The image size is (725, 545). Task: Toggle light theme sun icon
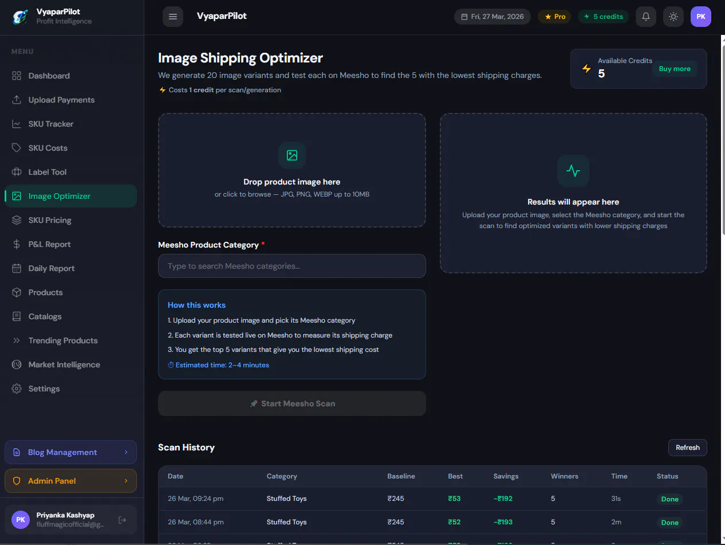pos(673,17)
